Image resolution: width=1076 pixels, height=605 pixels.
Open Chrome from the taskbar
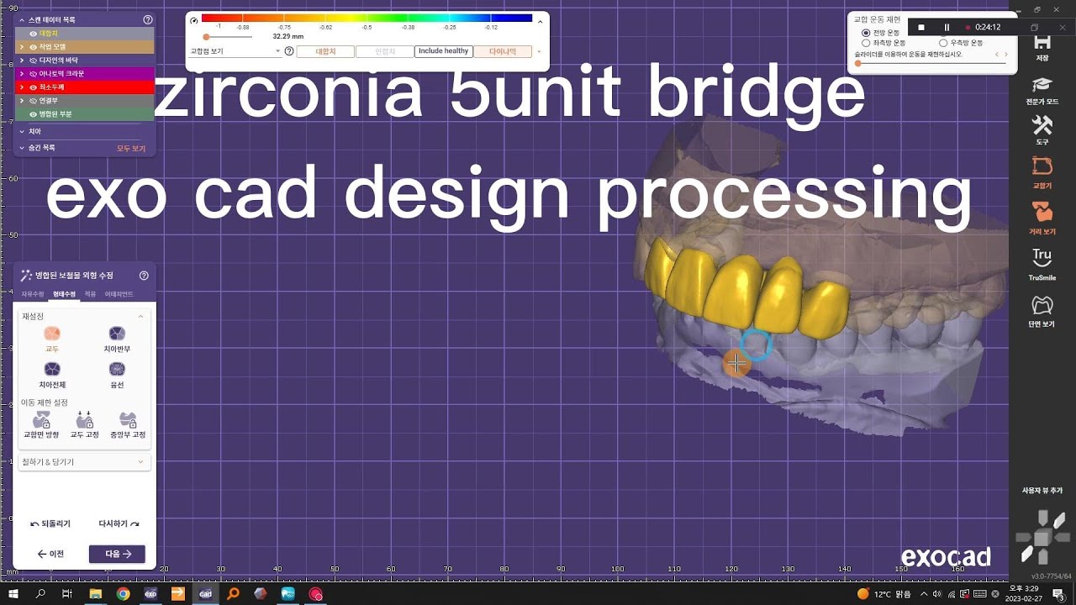point(124,594)
